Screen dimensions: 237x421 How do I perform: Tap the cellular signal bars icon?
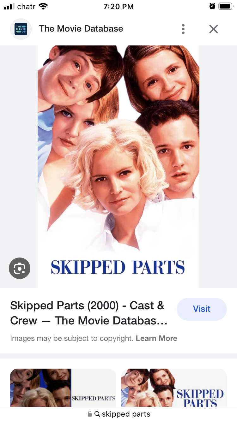[x=9, y=6]
